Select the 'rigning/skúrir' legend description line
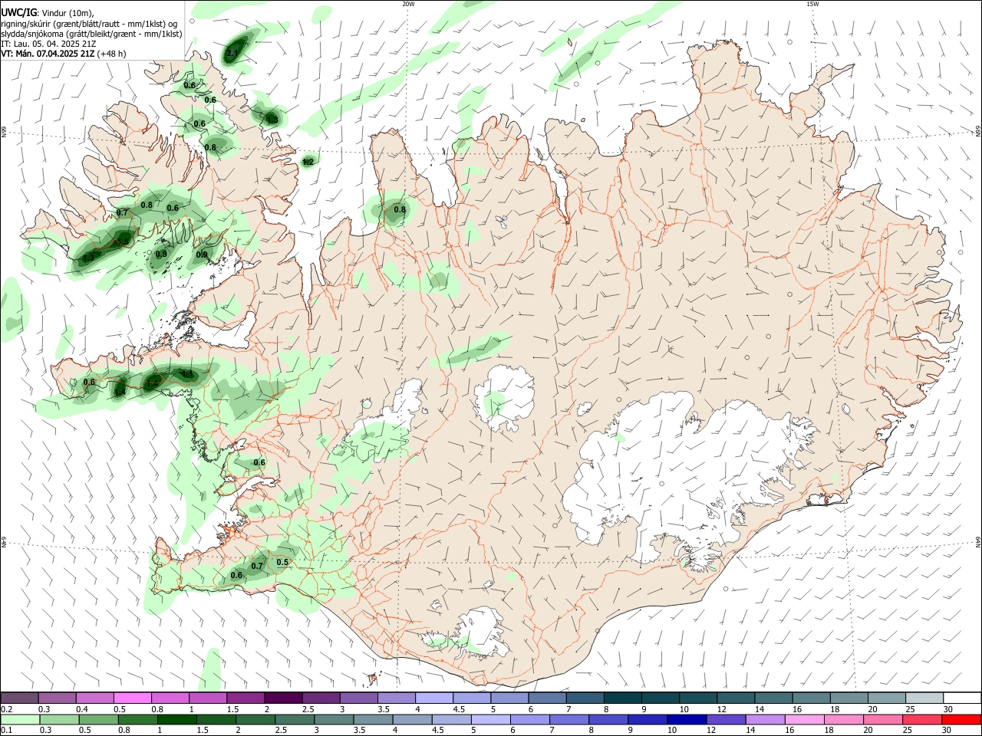This screenshot has width=982, height=736. (x=89, y=23)
